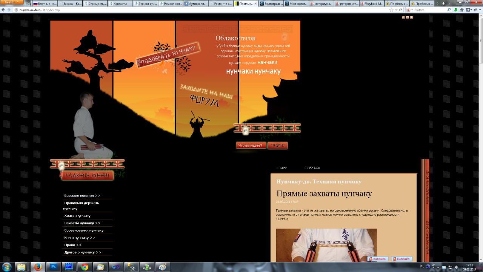Open Windows Explorer from the taskbar
Screen dimensions: 483x272
tap(22, 267)
